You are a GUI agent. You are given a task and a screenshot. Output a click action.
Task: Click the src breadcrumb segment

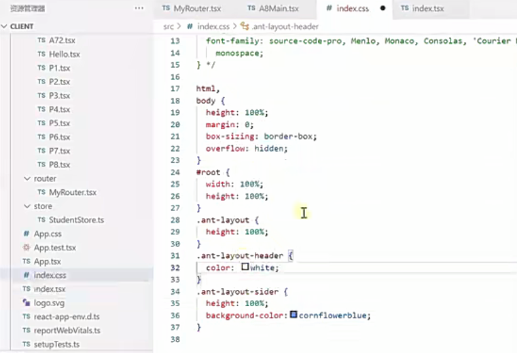coord(168,26)
